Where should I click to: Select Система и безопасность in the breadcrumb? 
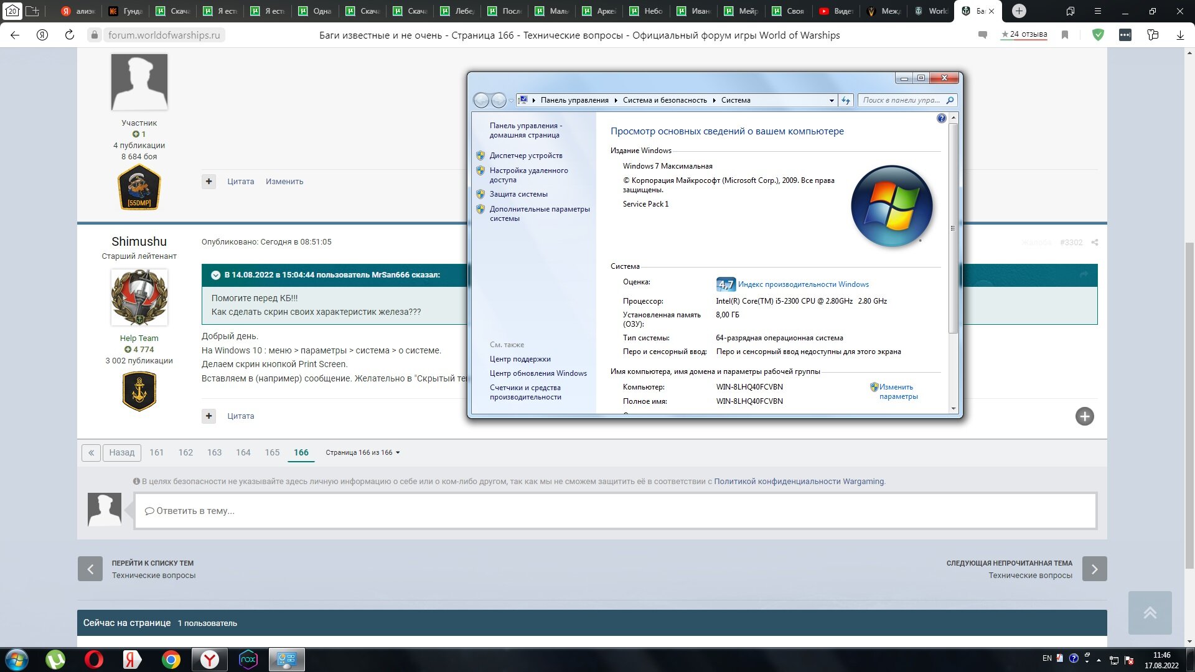[665, 100]
